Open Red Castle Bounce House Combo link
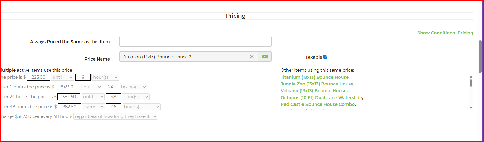Image resolution: width=484 pixels, height=142 pixels. point(318,104)
